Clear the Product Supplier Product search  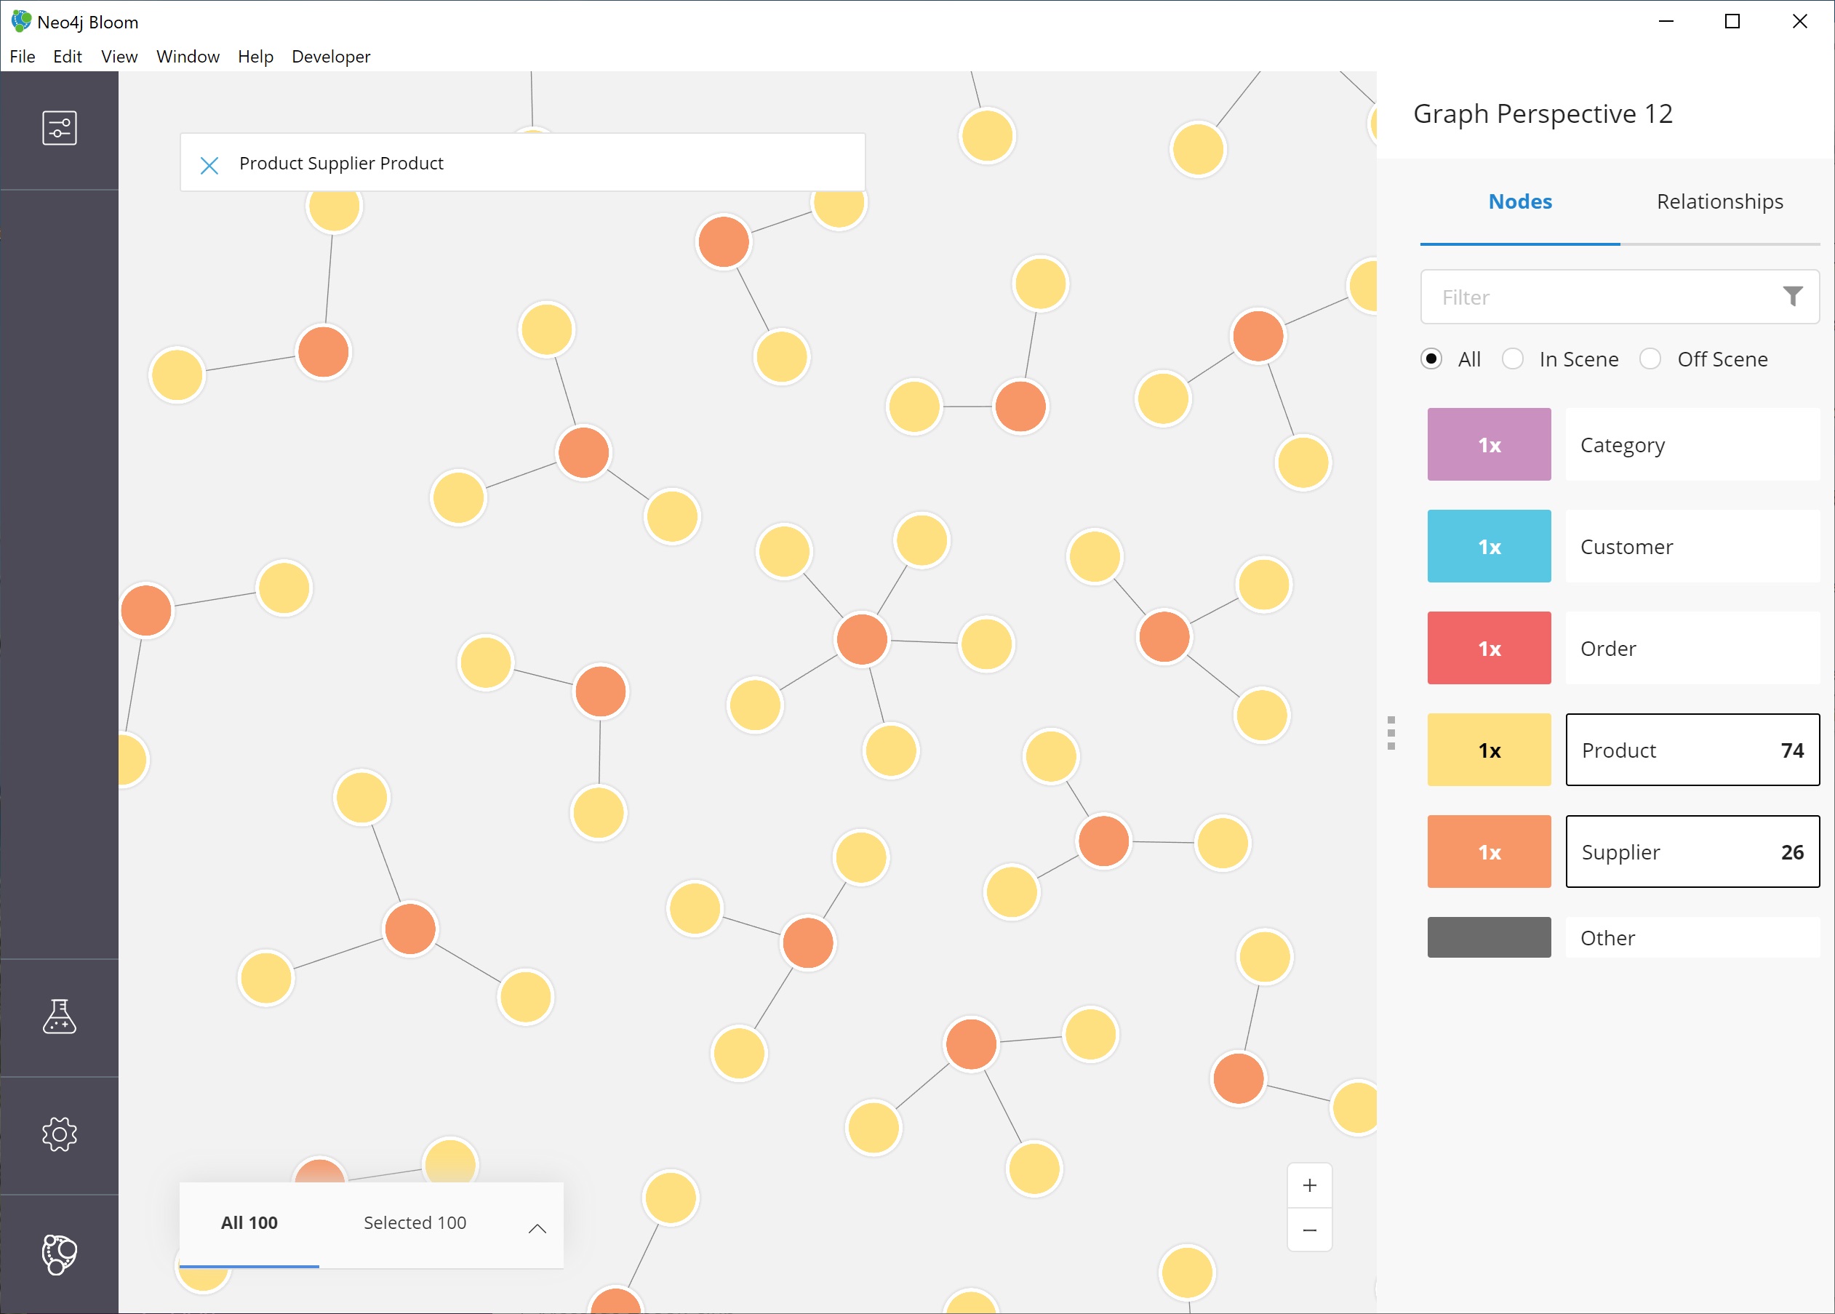209,165
